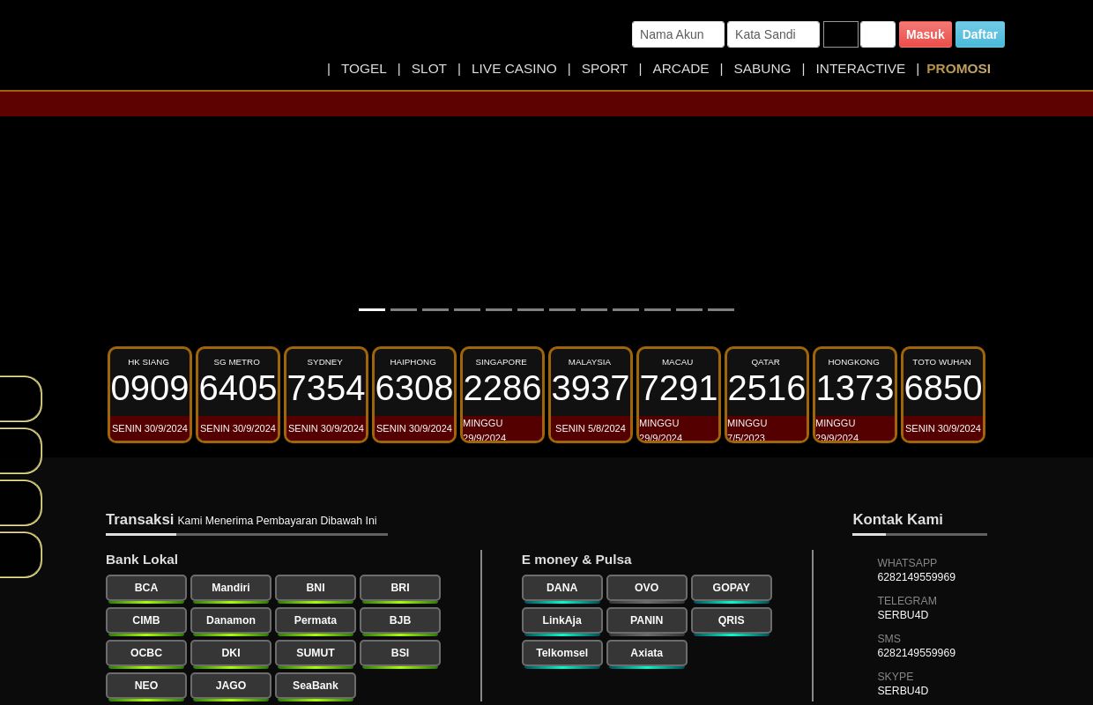
Task: Click the Daftar register button
Action: (x=980, y=34)
